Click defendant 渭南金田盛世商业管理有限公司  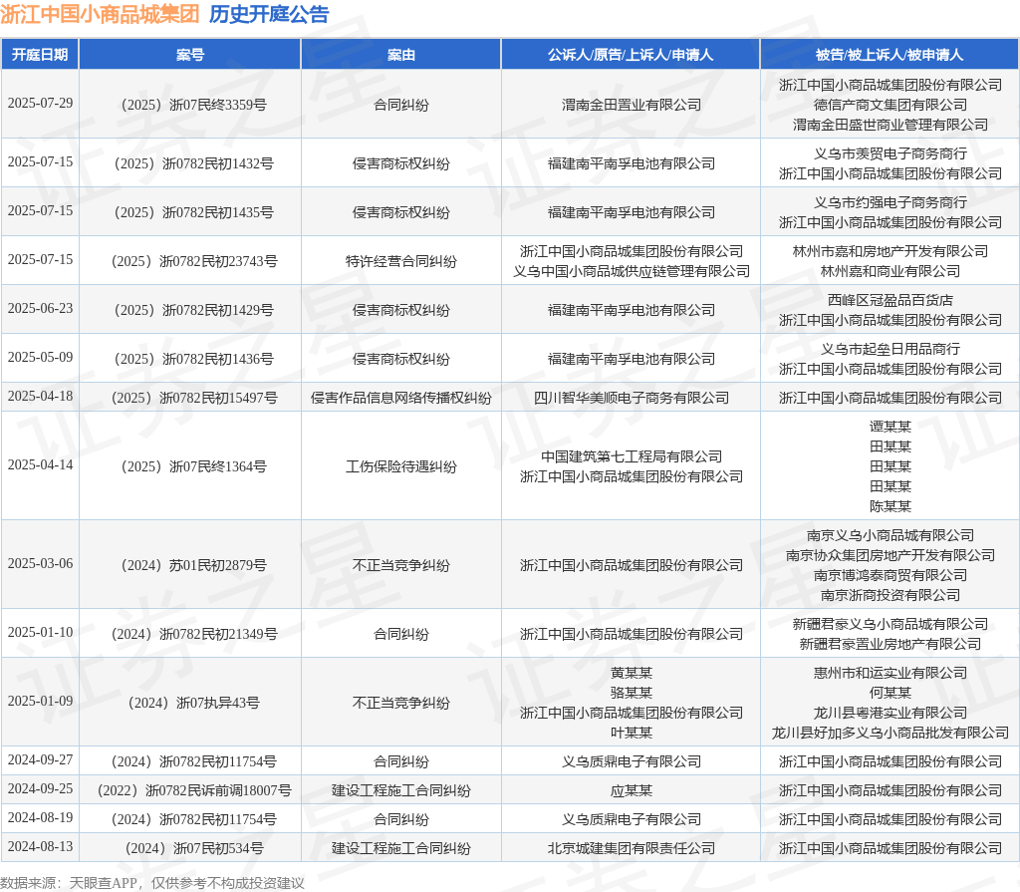click(890, 125)
